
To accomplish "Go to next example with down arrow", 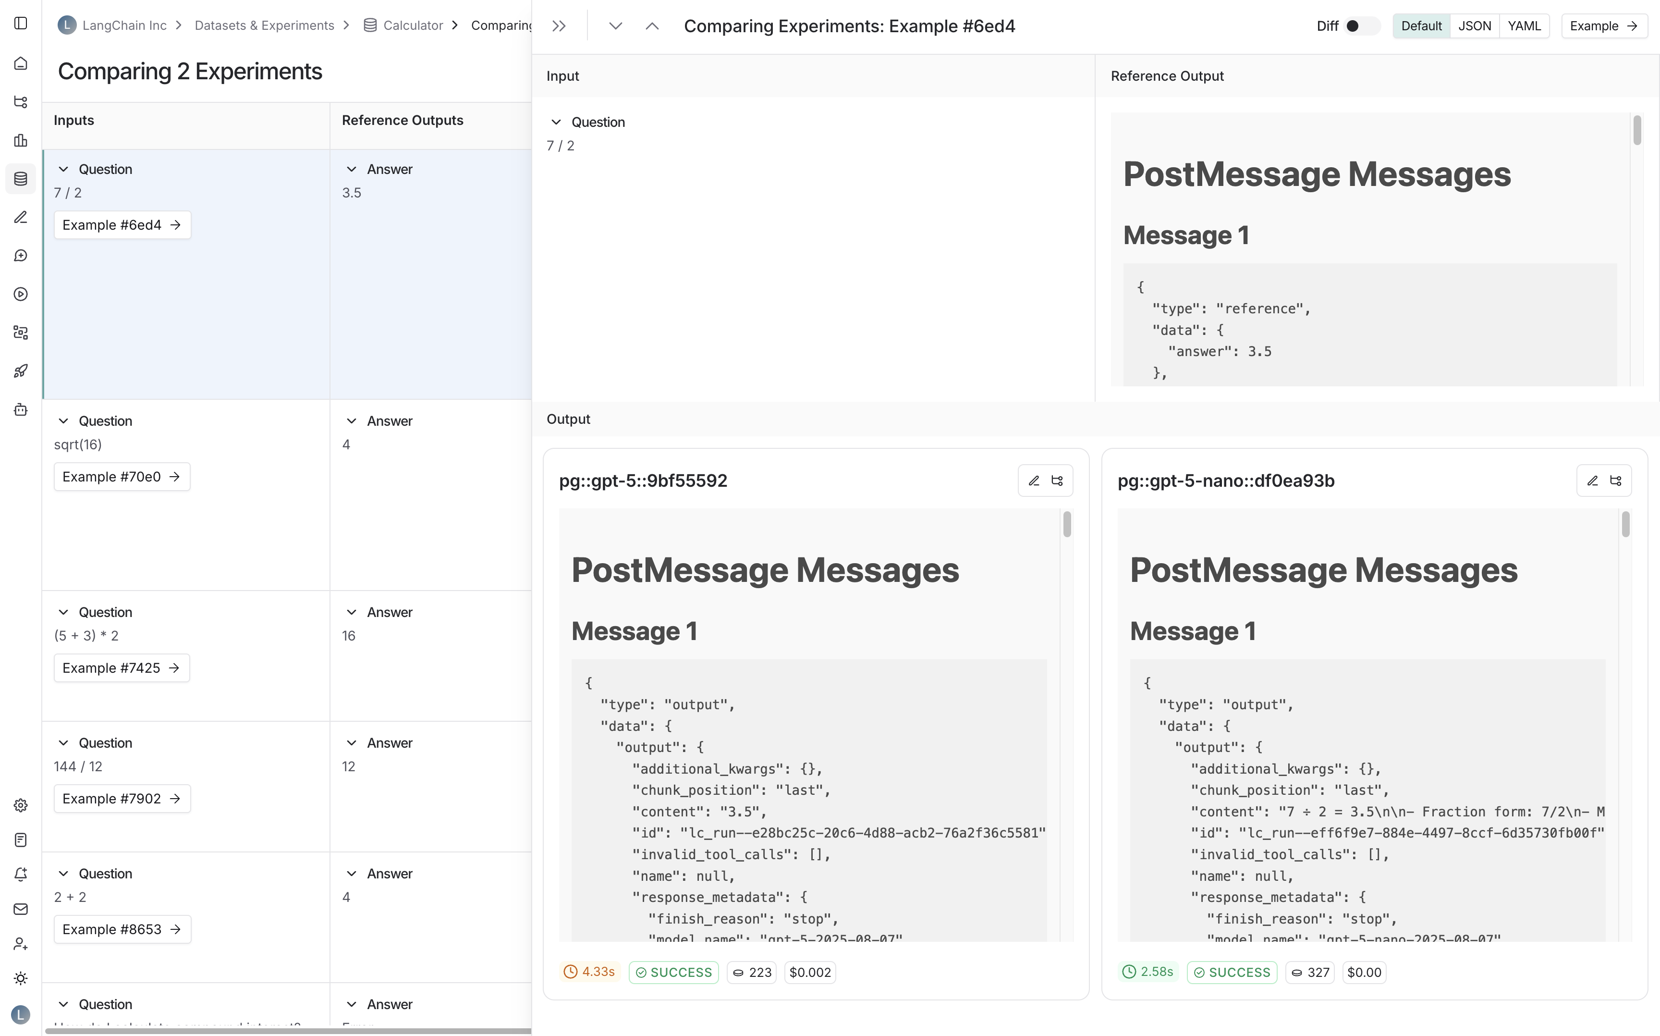I will point(615,26).
